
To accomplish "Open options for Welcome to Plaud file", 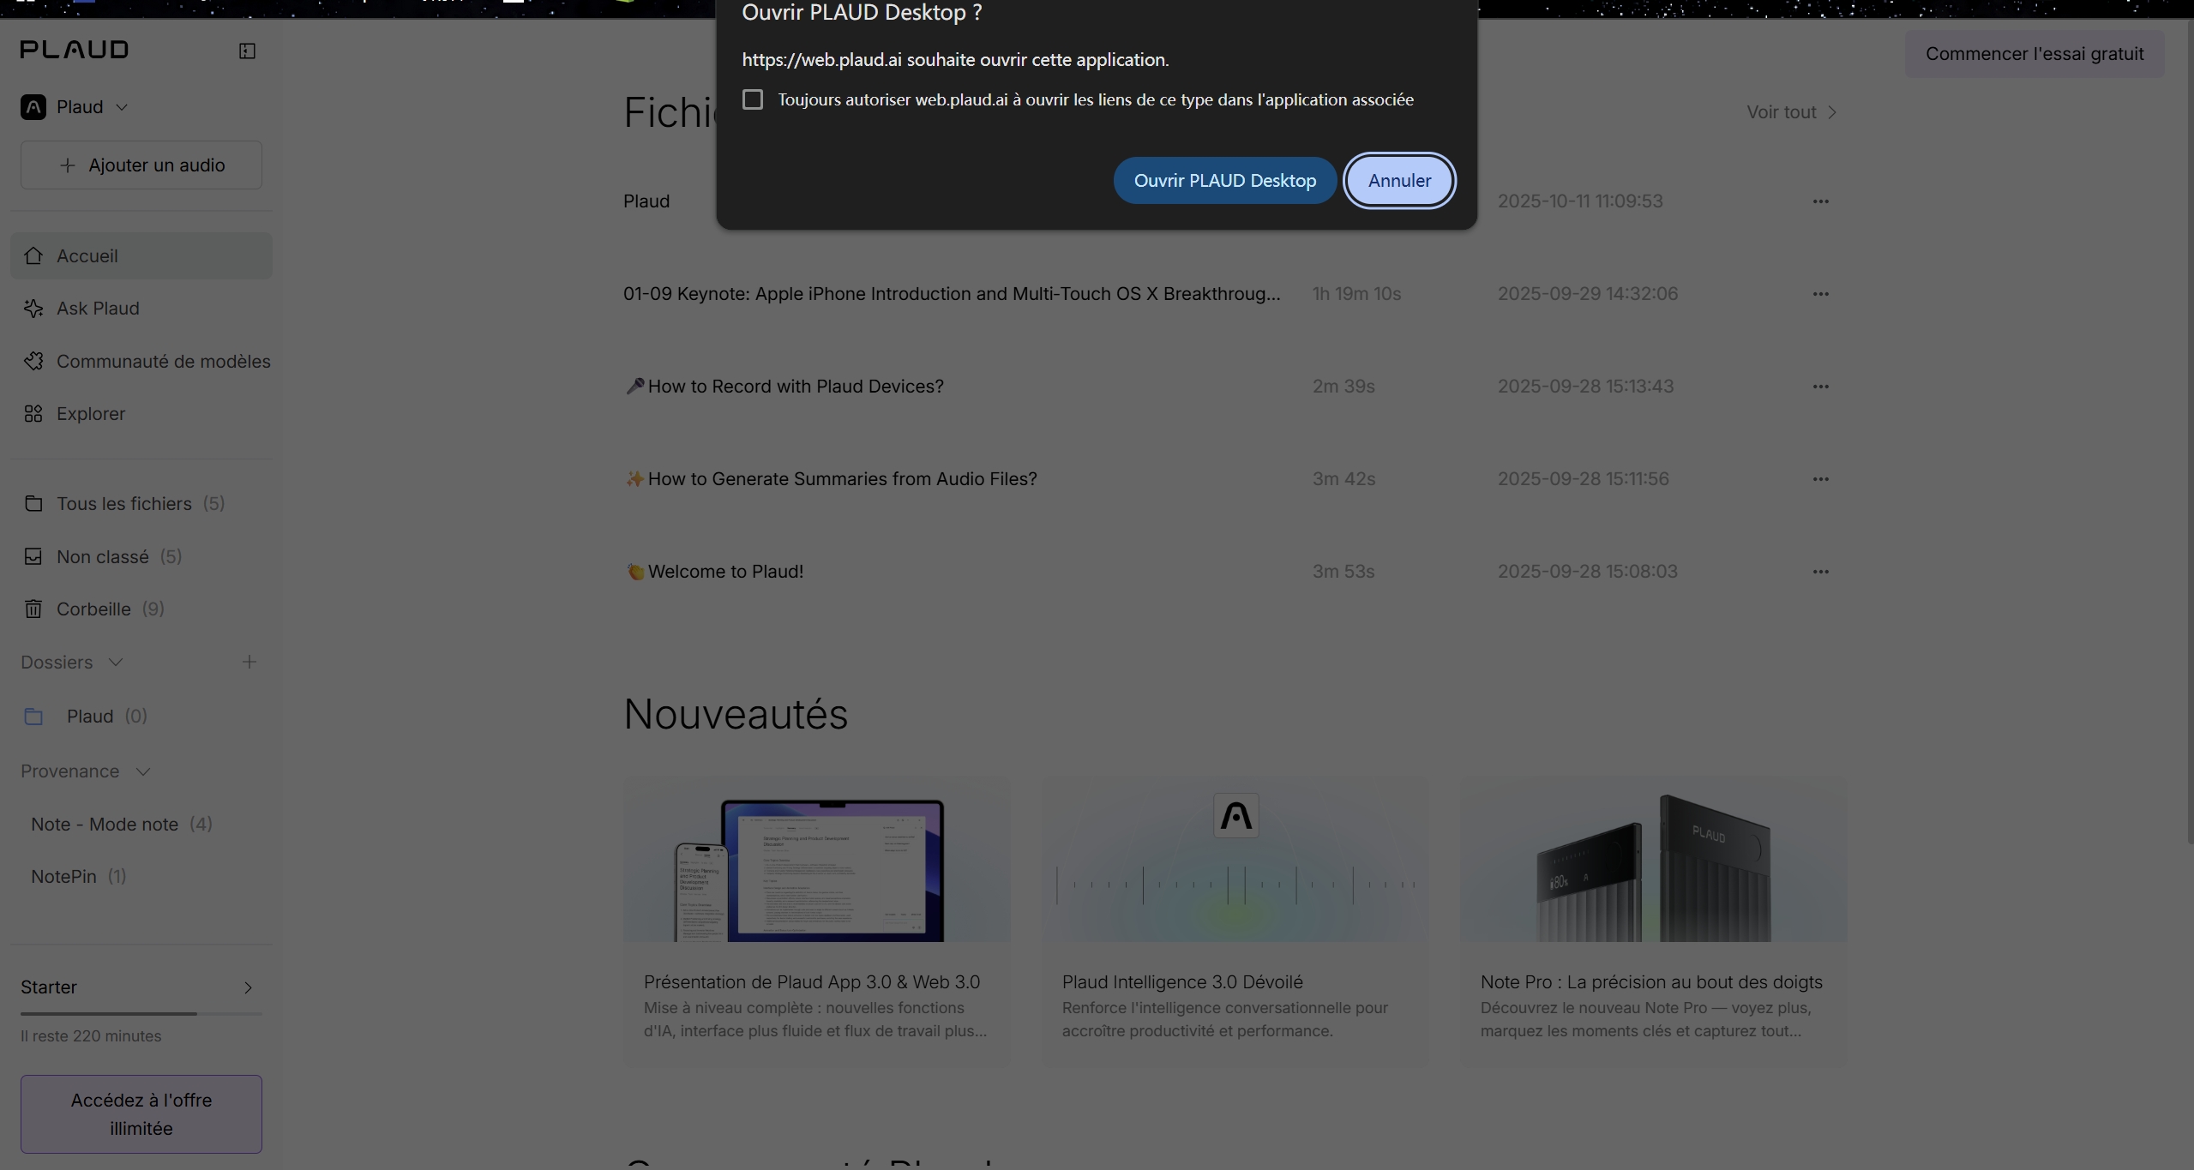I will [1820, 572].
